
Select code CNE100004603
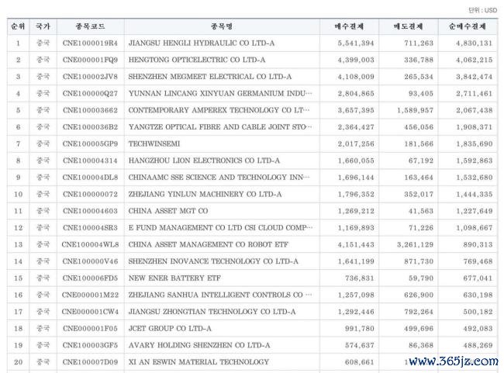[90, 211]
